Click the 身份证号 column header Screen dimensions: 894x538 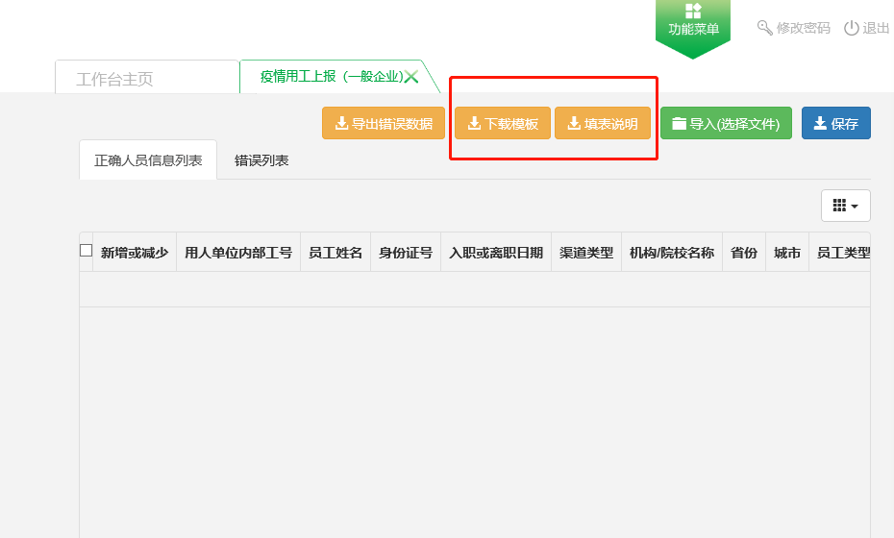pyautogui.click(x=405, y=253)
